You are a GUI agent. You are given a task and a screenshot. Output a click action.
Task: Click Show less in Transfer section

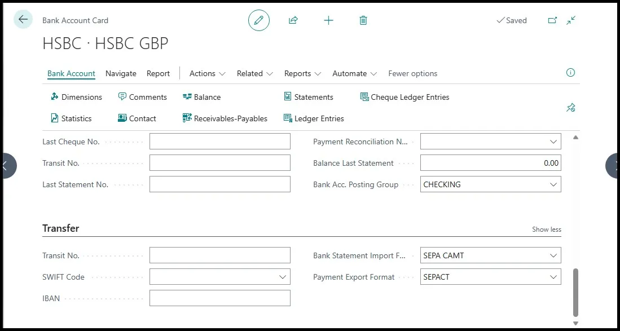(x=547, y=230)
